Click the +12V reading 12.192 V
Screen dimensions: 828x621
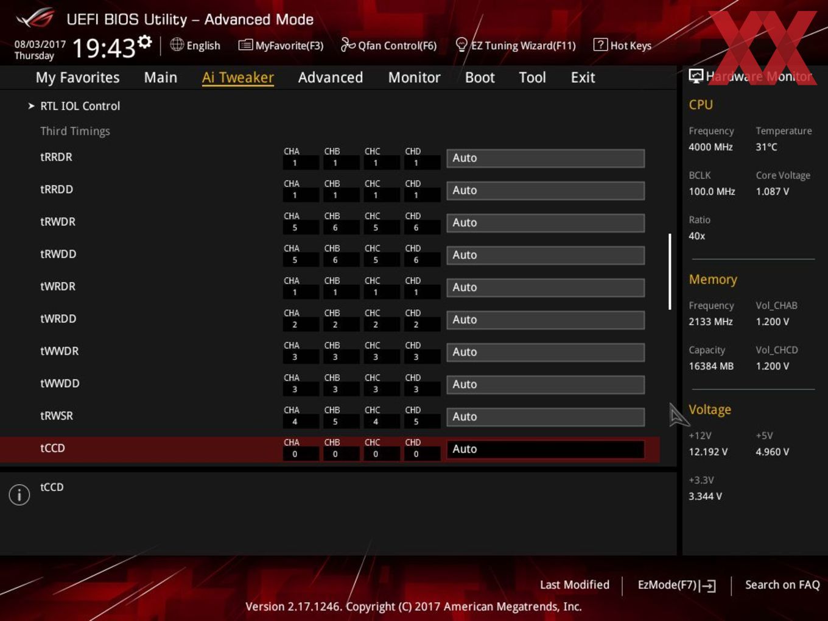coord(708,452)
